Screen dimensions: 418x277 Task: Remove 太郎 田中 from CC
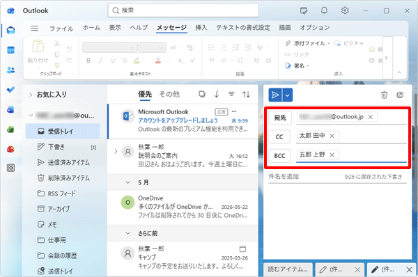332,136
